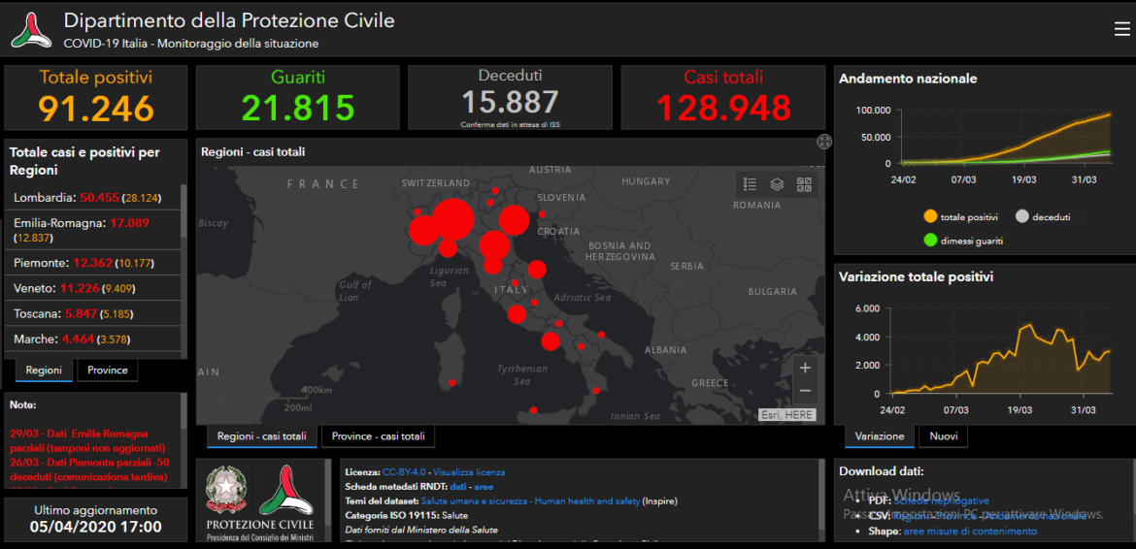Toggle the deceduti legend series
This screenshot has height=549, width=1136.
1044,217
